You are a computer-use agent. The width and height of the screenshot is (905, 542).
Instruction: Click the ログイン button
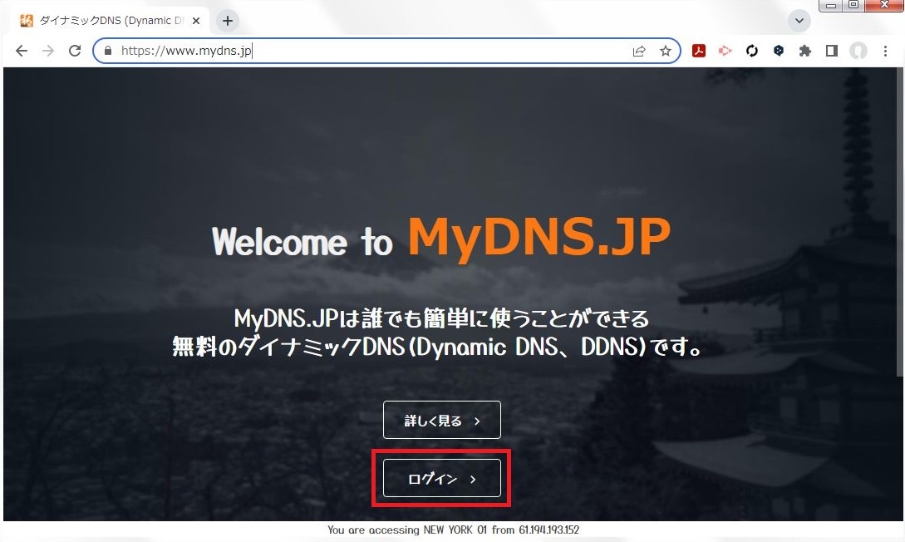(x=441, y=479)
